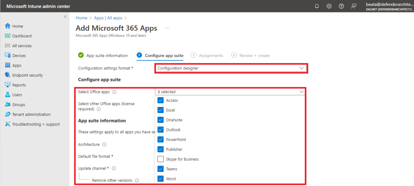Click the Microsoft 365 Apps (Windows 10 and later) subtitle

111,35
